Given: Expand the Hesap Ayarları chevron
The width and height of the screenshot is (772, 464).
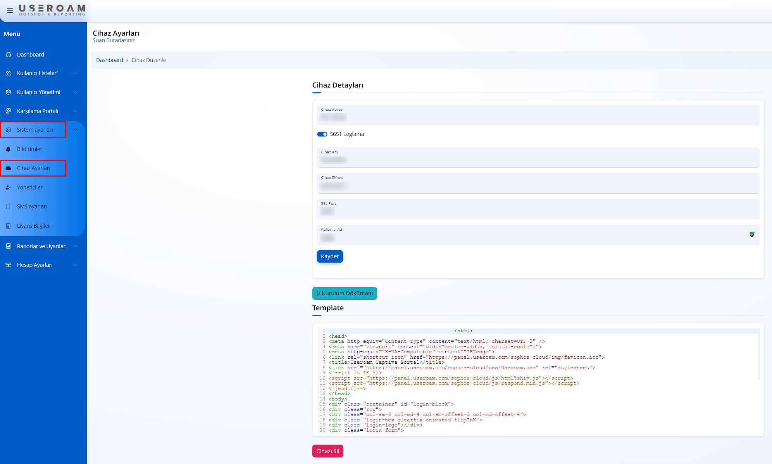Looking at the screenshot, I should coord(76,265).
